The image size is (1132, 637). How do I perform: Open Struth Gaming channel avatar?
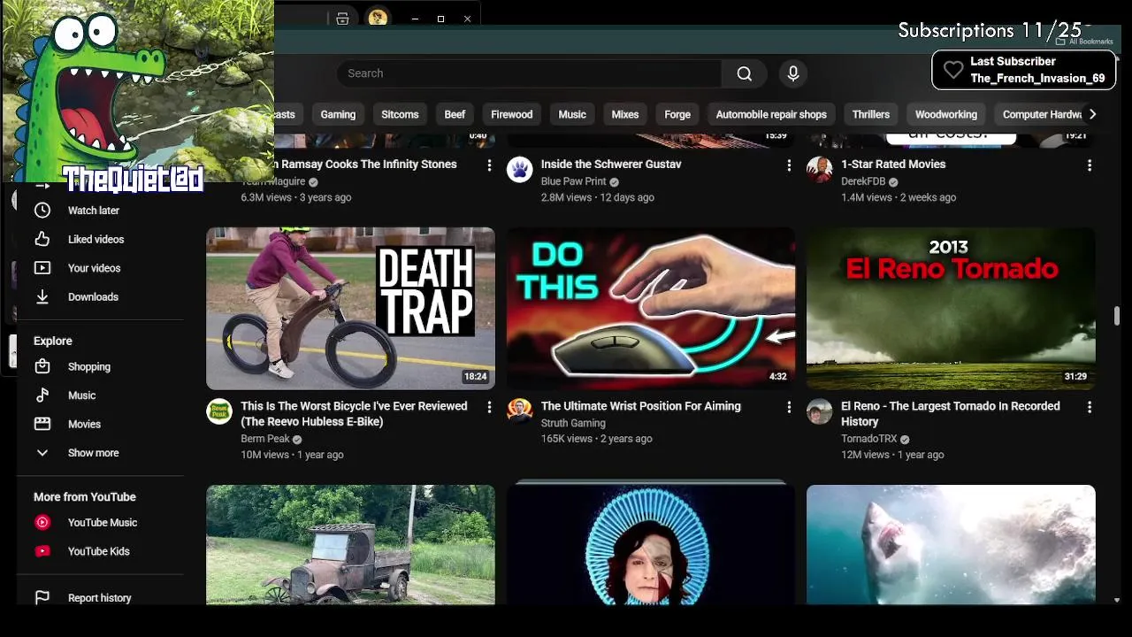519,411
